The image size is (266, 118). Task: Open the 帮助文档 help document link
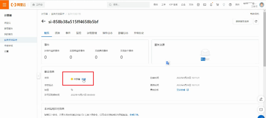click(254, 14)
